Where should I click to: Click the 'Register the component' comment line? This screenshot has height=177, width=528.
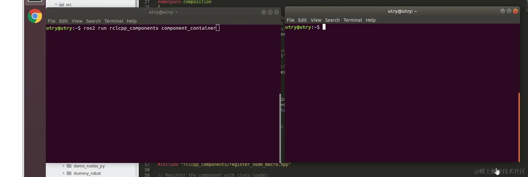coord(214,175)
